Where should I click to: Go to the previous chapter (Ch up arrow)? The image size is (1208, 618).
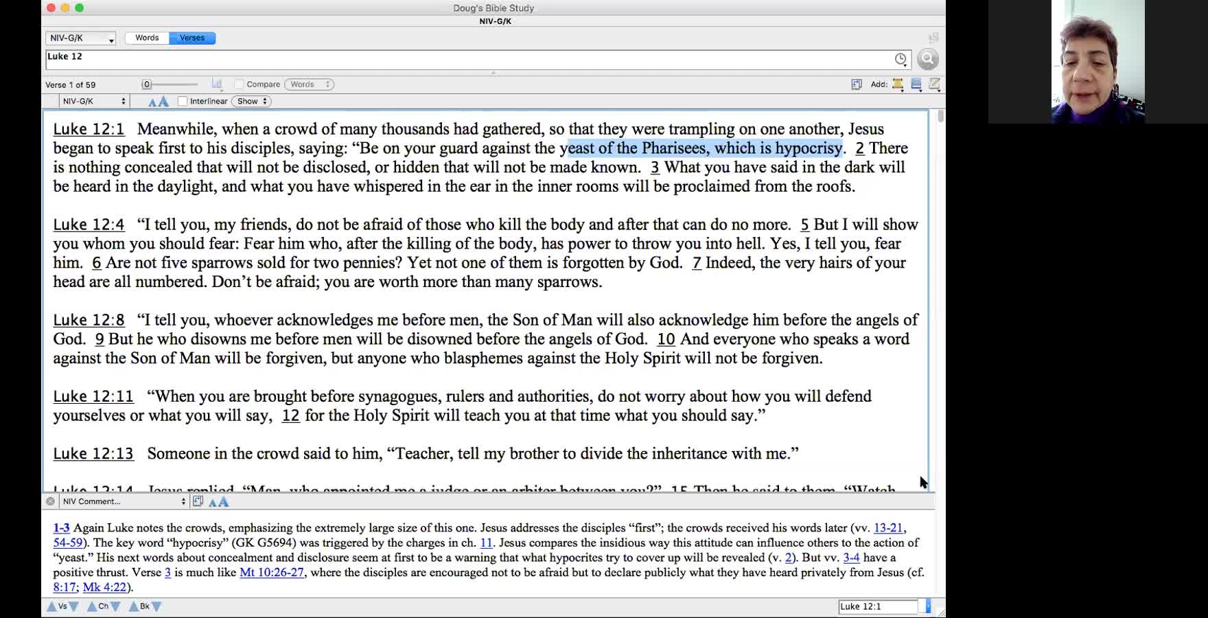[x=92, y=606]
